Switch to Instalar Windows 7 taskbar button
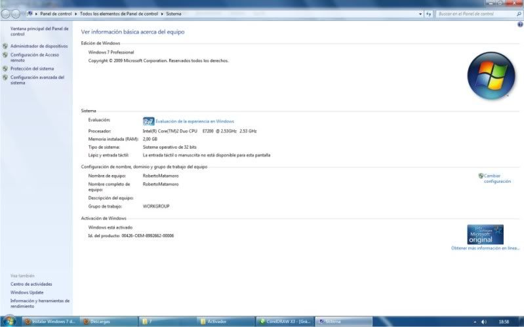 click(51, 322)
